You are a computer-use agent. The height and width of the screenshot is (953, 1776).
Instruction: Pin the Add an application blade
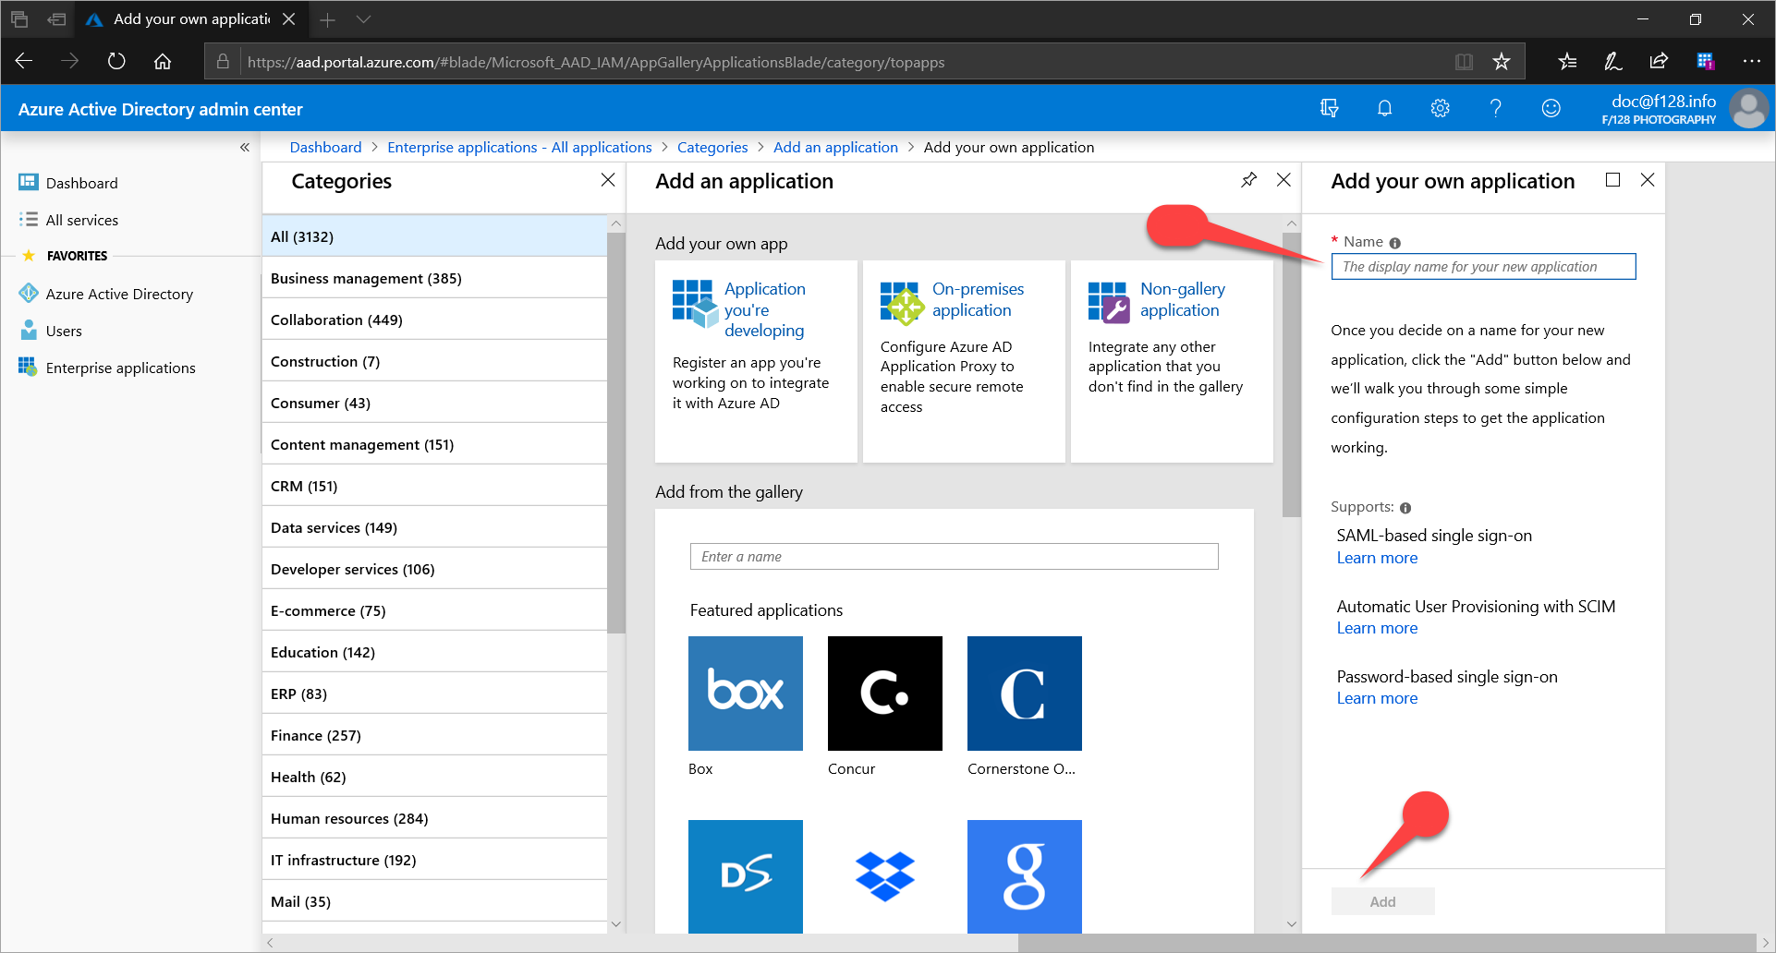point(1248,180)
